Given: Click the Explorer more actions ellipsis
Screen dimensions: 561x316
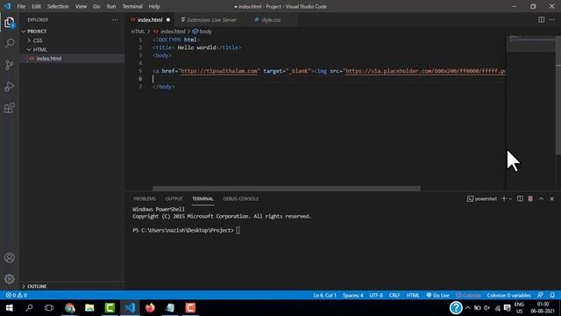Looking at the screenshot, I should click(x=115, y=19).
